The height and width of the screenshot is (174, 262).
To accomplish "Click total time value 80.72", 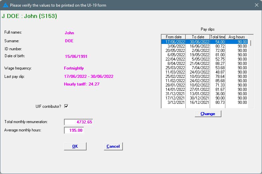I will tap(220, 46).
